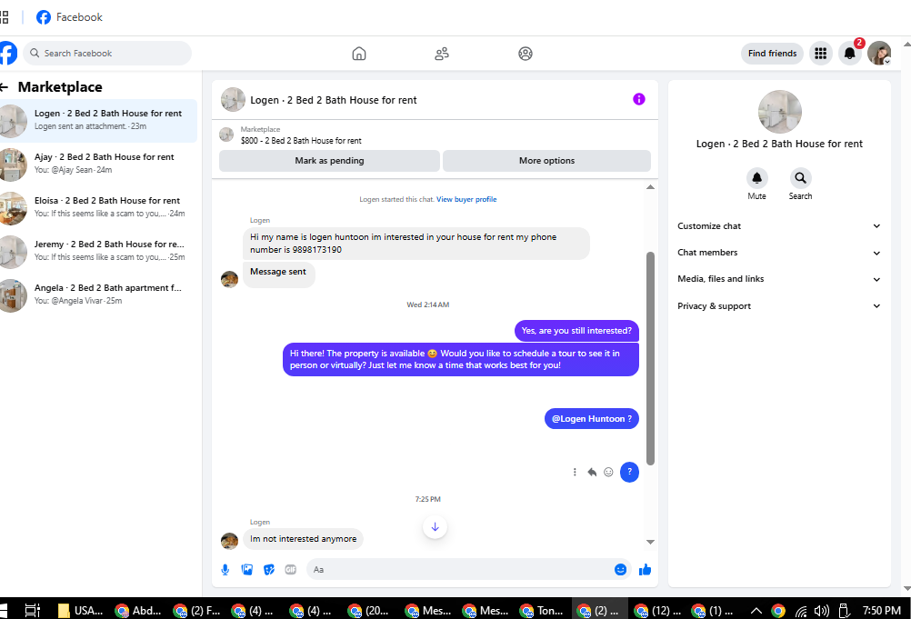Click the chat scrollbar thumb
Screen dimensions: 911x619
(x=650, y=358)
